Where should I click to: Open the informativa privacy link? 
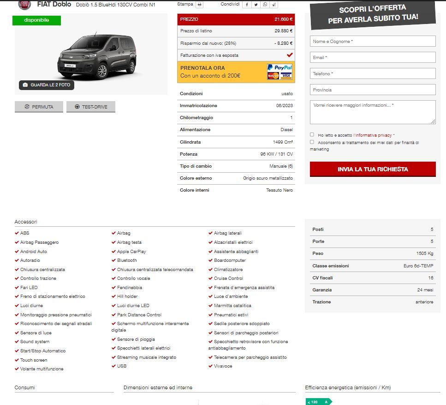(373, 135)
